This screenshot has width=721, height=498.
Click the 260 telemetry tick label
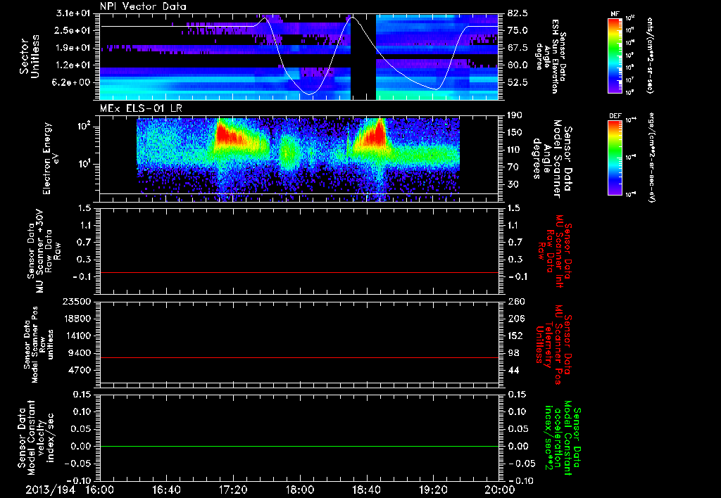coord(516,301)
